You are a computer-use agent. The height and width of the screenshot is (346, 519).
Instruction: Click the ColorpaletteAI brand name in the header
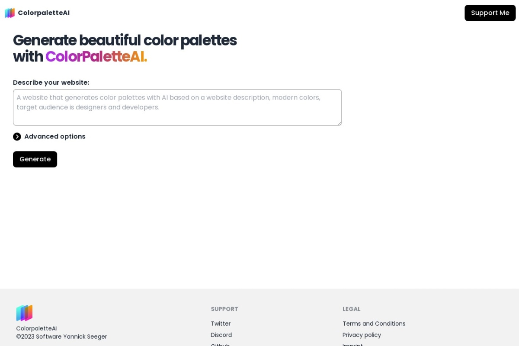click(44, 13)
